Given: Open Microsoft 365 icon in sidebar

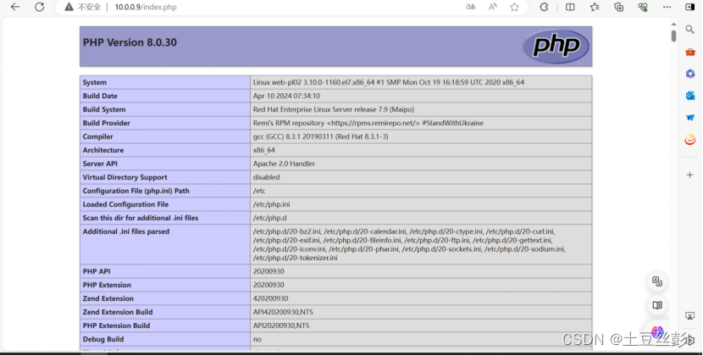Looking at the screenshot, I should [x=690, y=74].
